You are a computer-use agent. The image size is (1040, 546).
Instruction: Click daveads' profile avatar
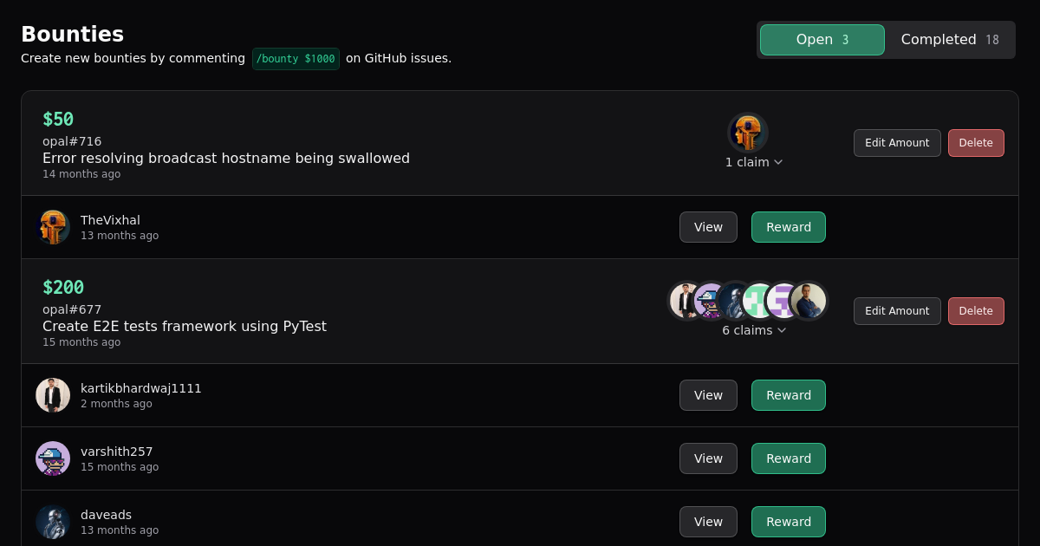coord(53,522)
